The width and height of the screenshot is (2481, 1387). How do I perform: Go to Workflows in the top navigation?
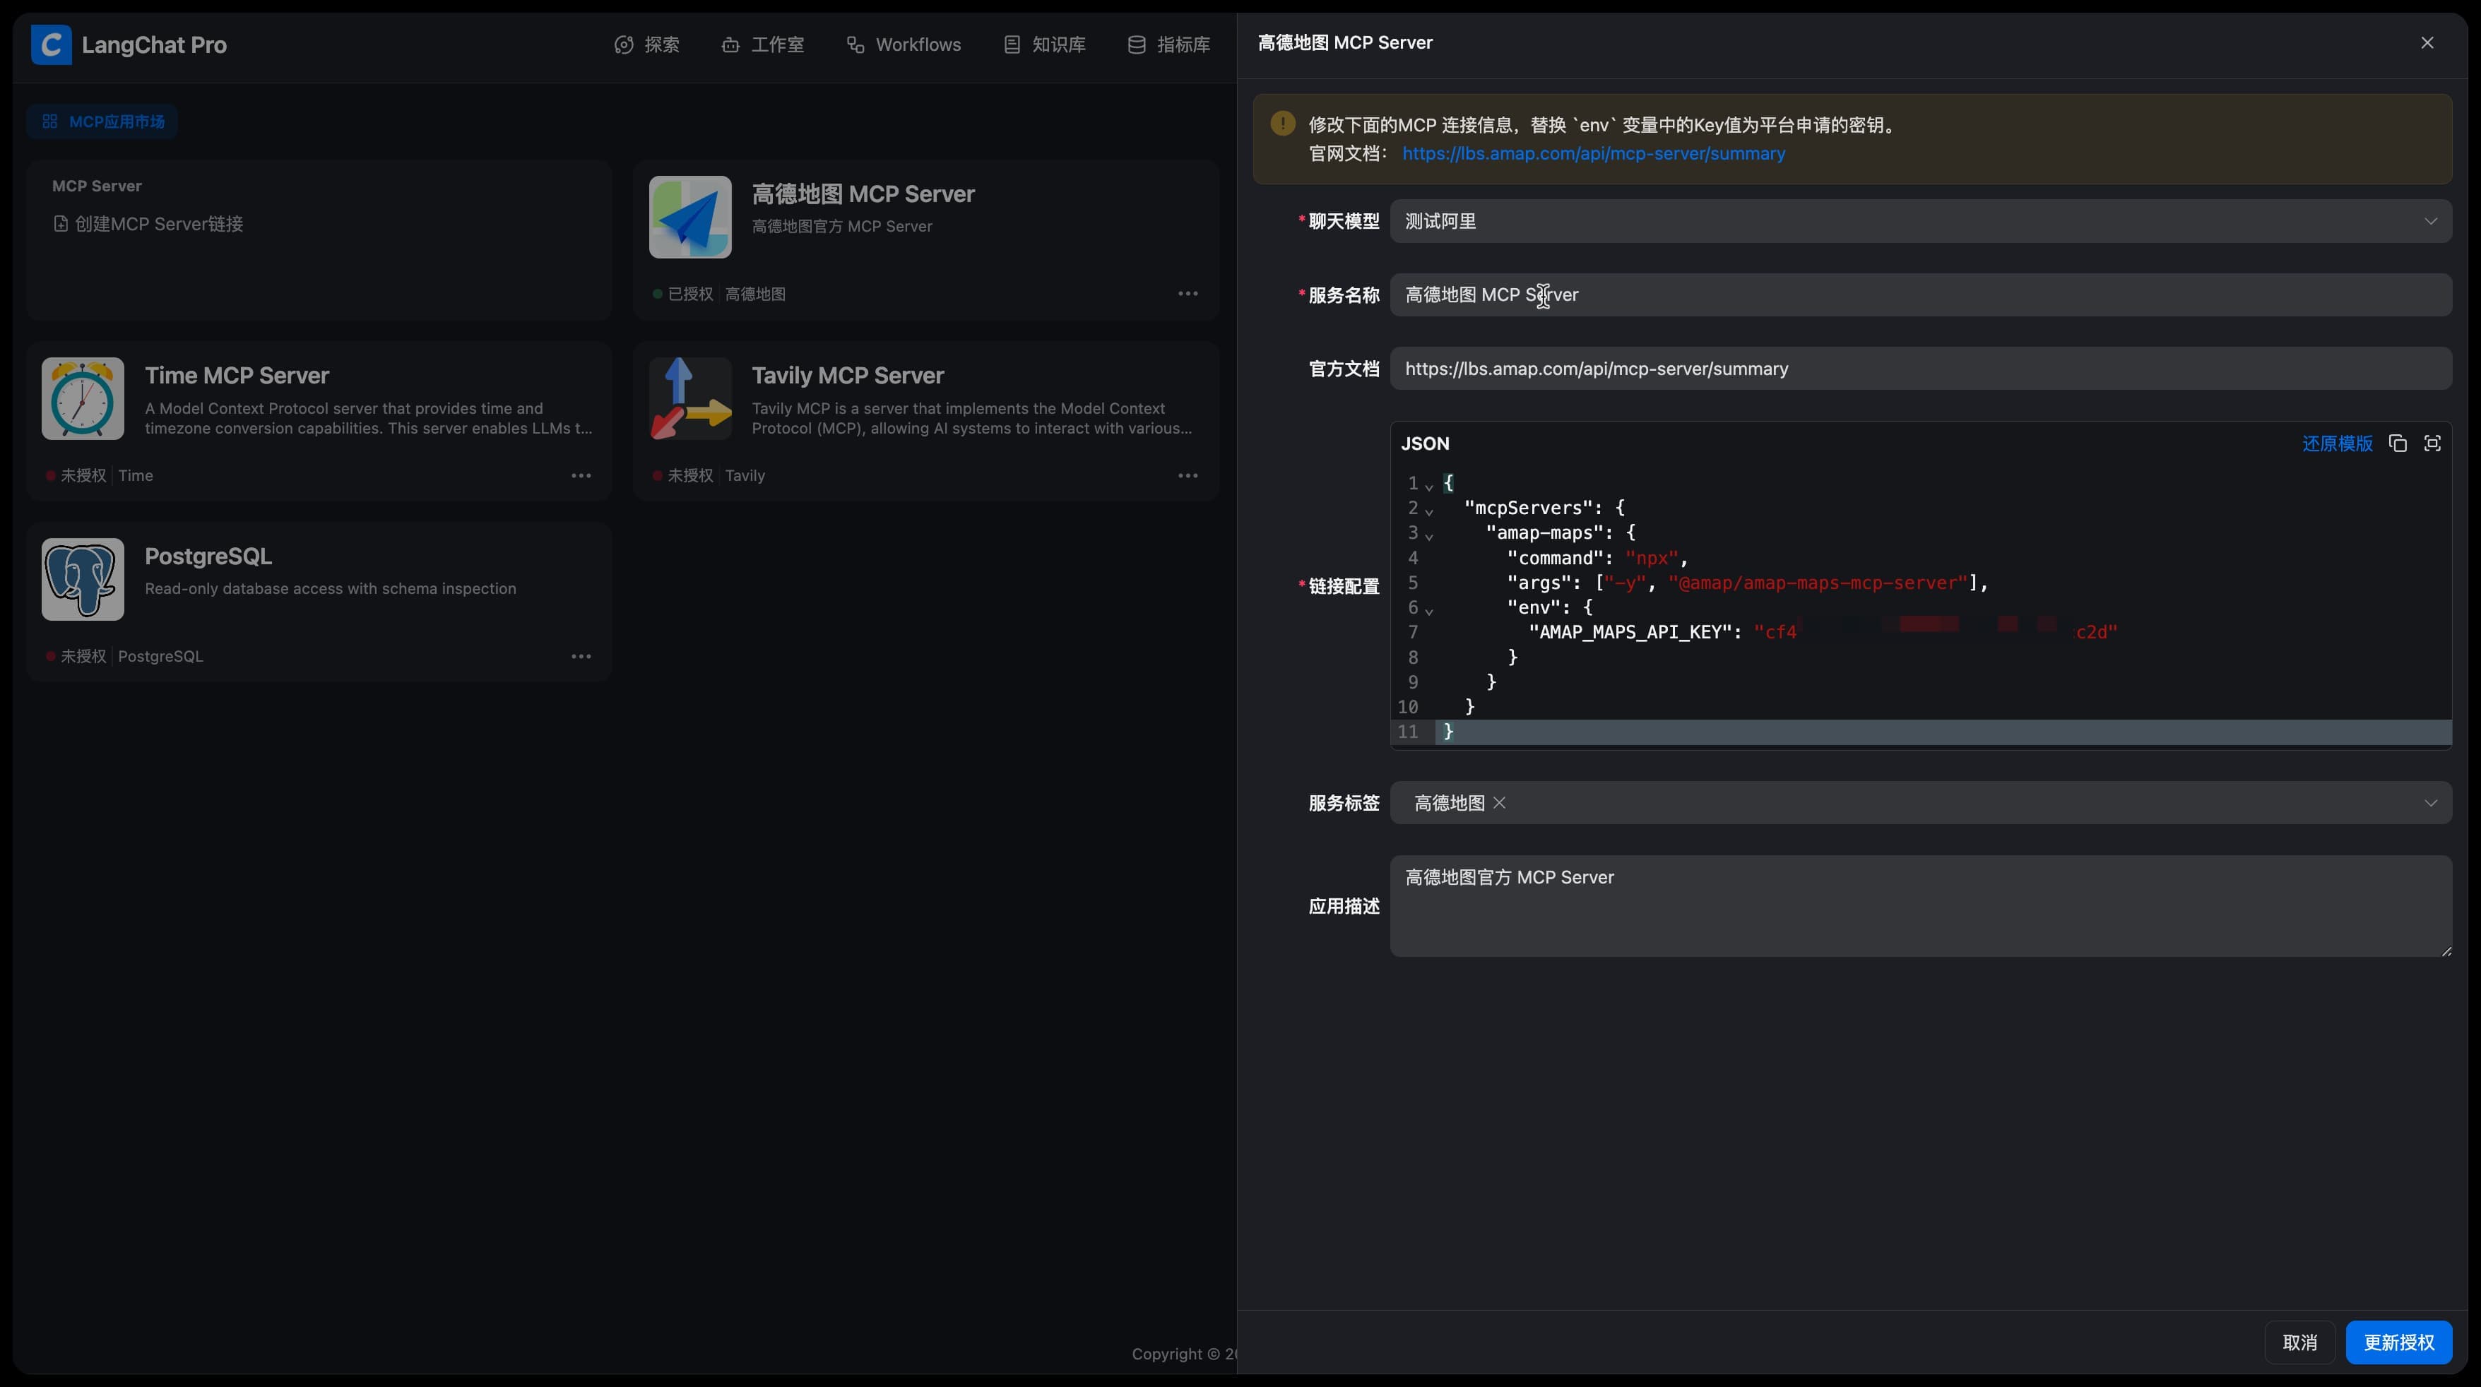pyautogui.click(x=904, y=44)
